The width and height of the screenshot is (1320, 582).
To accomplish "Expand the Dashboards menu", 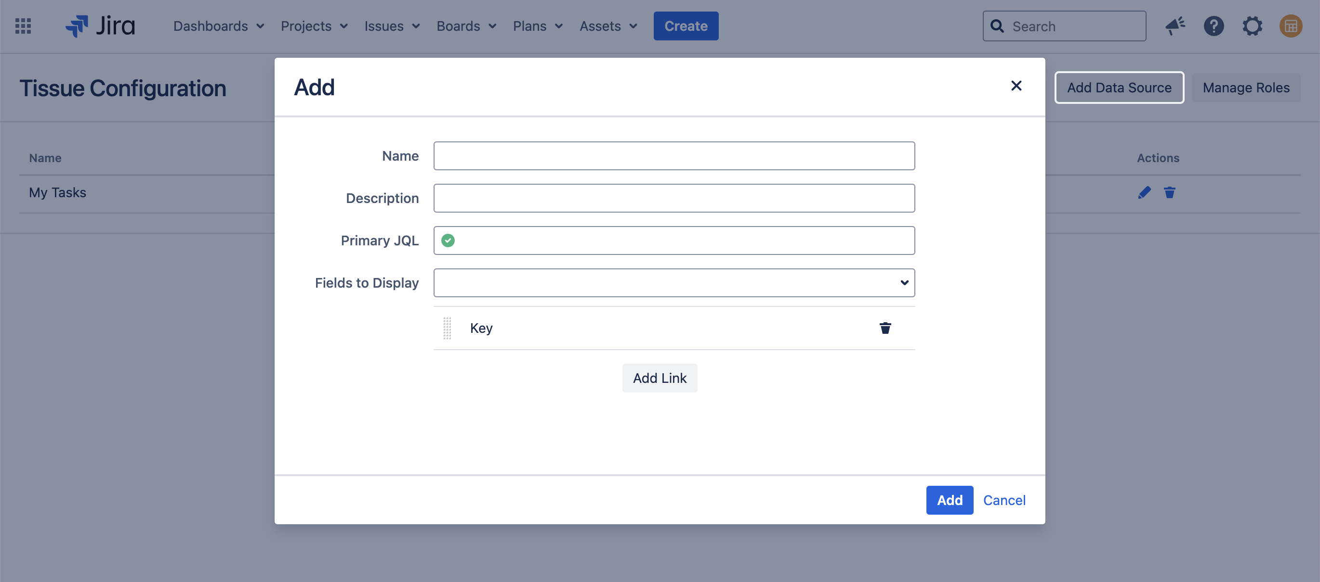I will pyautogui.click(x=219, y=26).
